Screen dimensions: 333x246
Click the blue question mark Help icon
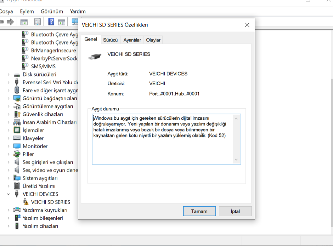pos(51,22)
